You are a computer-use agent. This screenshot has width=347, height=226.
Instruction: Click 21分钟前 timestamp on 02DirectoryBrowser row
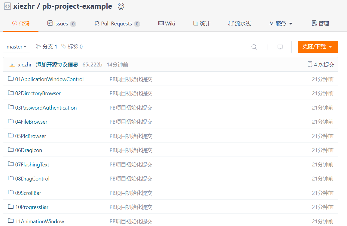tap(323, 93)
